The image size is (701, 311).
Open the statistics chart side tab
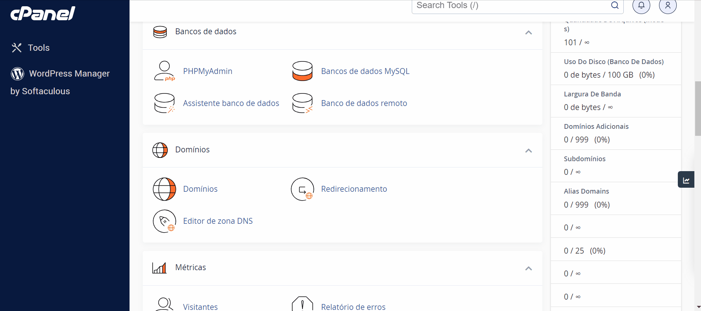(x=686, y=180)
